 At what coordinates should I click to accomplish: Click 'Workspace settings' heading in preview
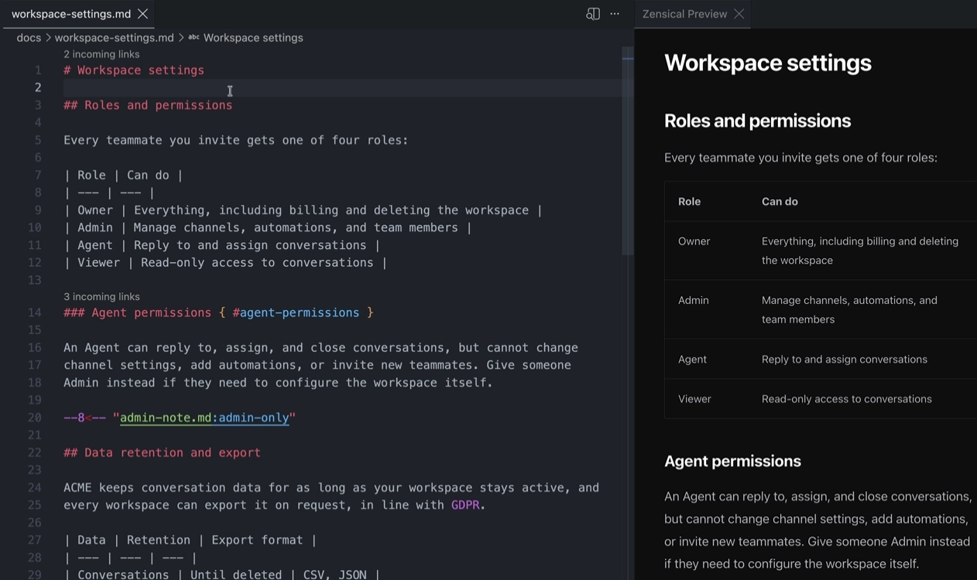768,63
